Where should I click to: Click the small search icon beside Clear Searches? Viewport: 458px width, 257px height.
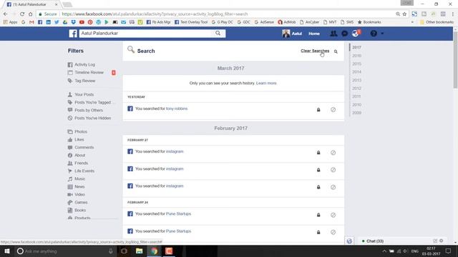coord(336,51)
